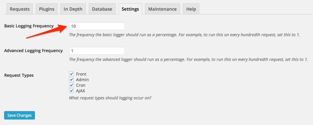Switch to the Requests tab
This screenshot has width=313, height=125.
pyautogui.click(x=20, y=9)
